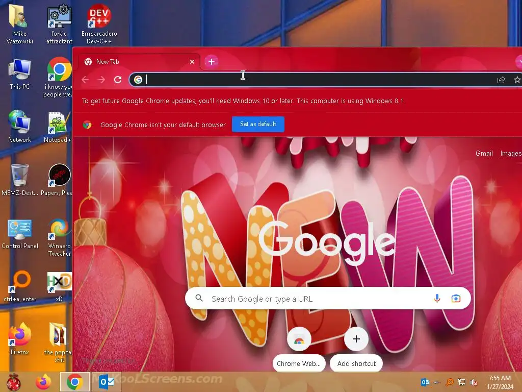
Task: Open Firefox desktop shortcut
Action: 19,338
